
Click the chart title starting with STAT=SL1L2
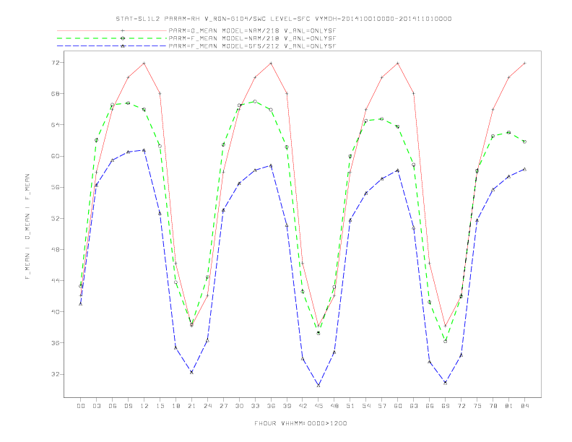pos(284,19)
